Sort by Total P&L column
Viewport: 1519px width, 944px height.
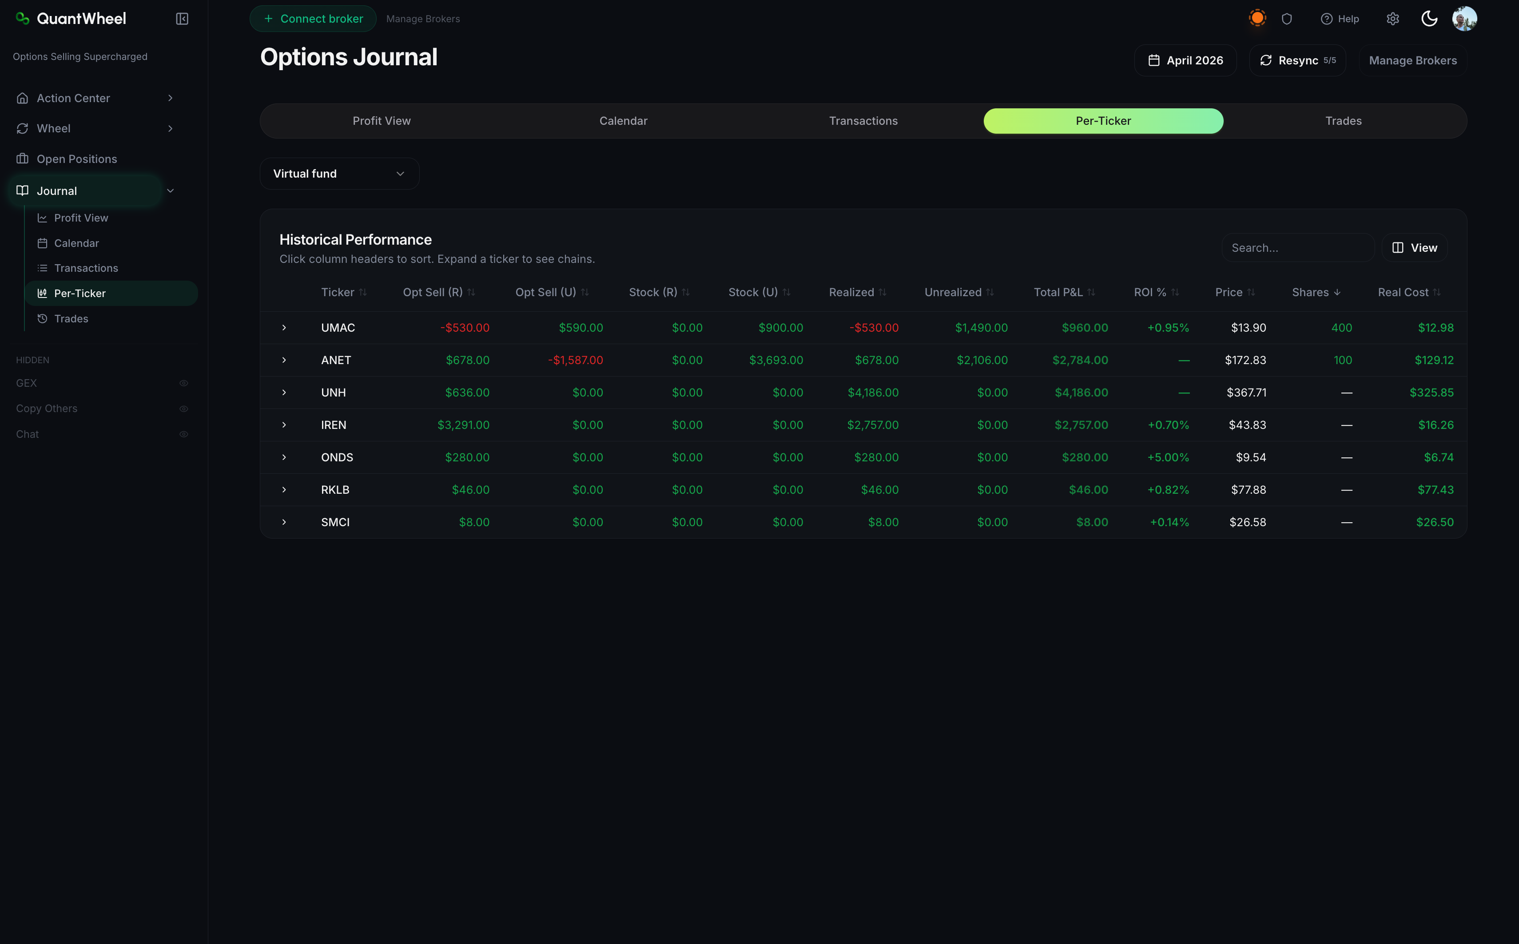tap(1065, 293)
